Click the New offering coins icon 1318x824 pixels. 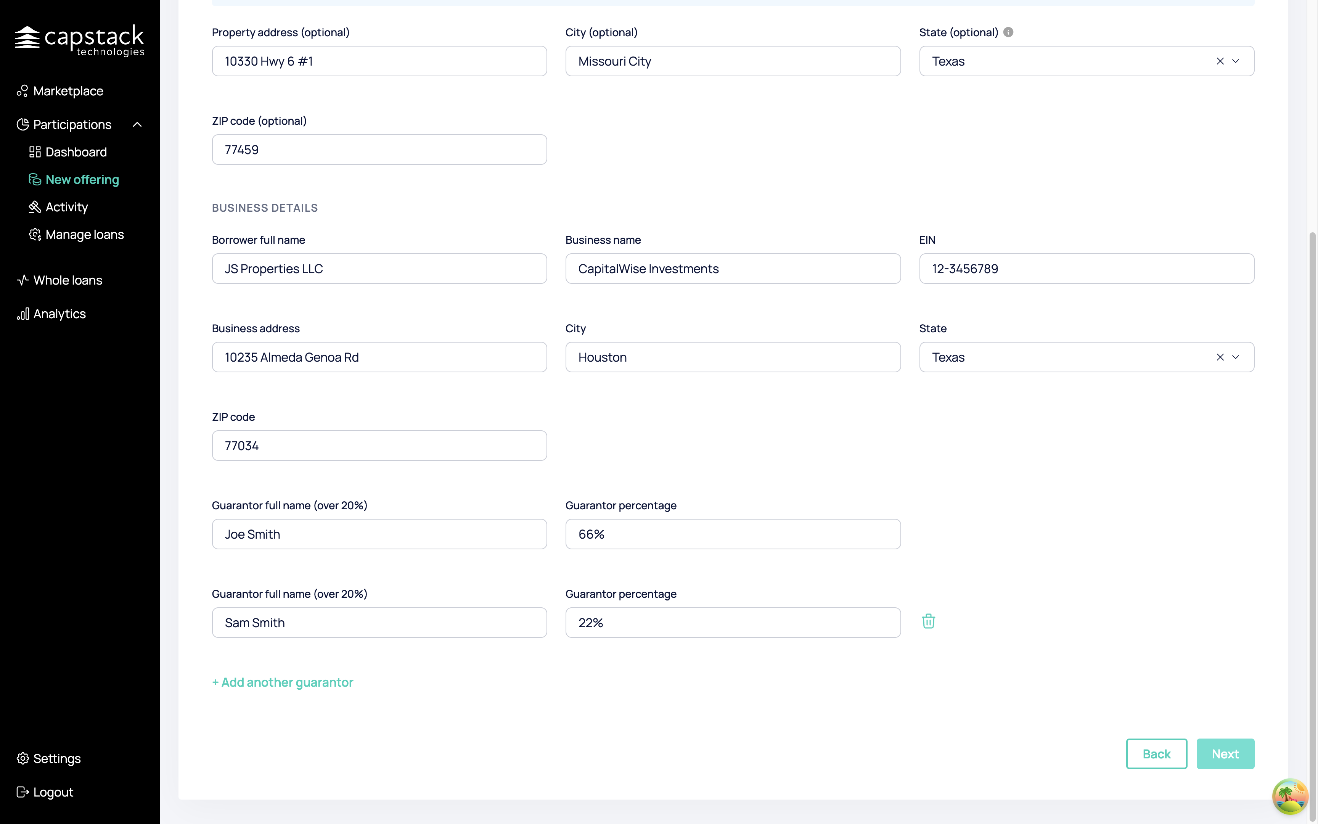click(35, 179)
